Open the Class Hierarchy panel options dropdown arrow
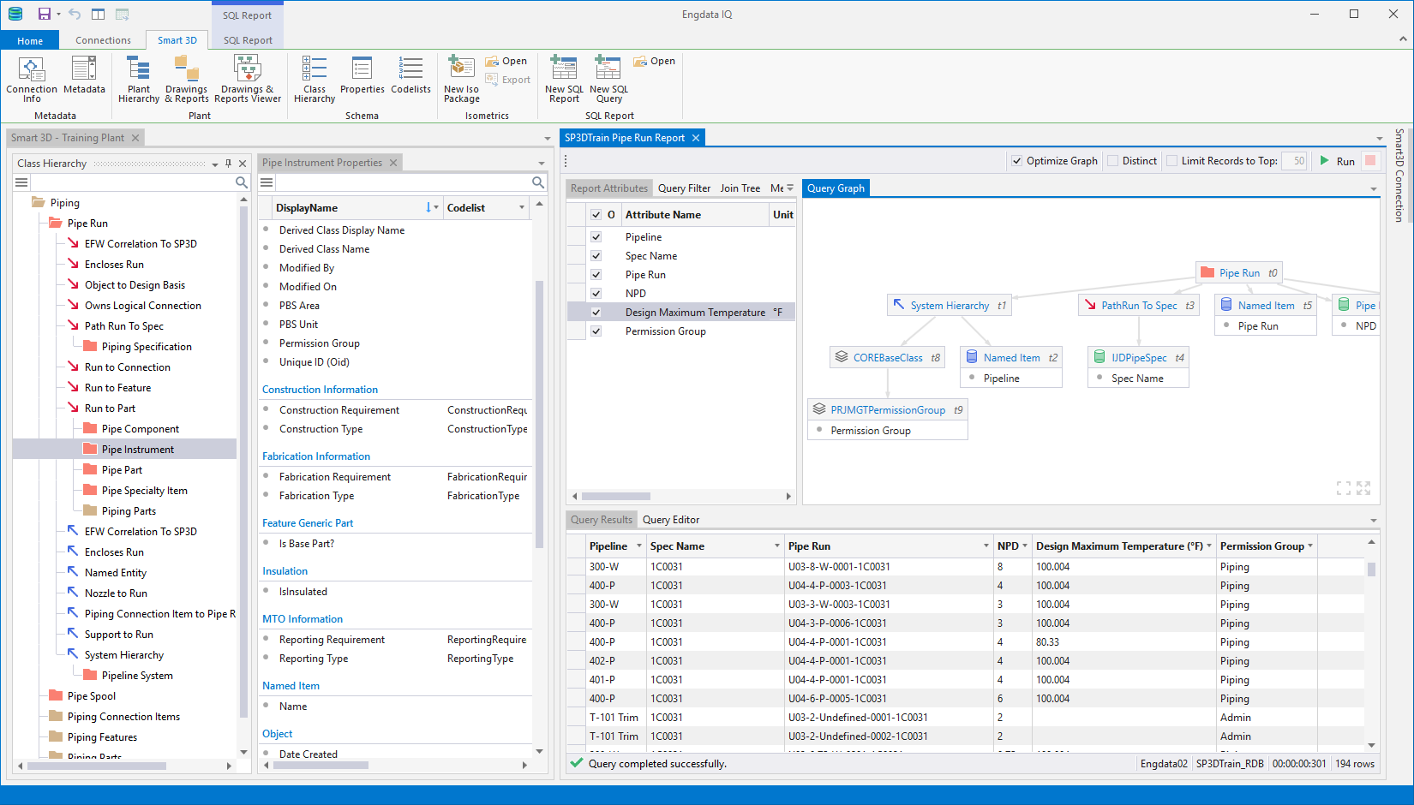This screenshot has width=1414, height=805. click(214, 164)
